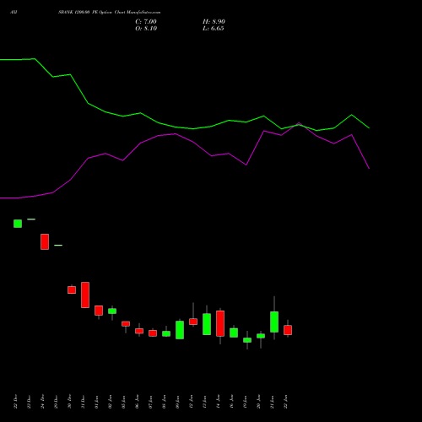The width and height of the screenshot is (422, 422).
Task: Click the low value L: 6.65
Action: [x=214, y=29]
